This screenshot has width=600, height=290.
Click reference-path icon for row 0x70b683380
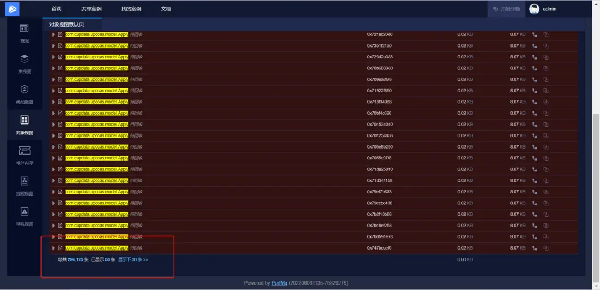pos(534,68)
